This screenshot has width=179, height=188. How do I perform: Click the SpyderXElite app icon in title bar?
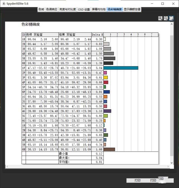pyautogui.click(x=4, y=4)
